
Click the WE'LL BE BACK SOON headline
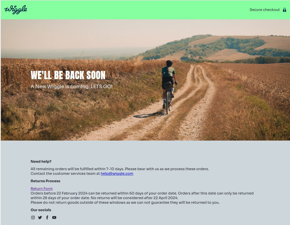point(68,75)
